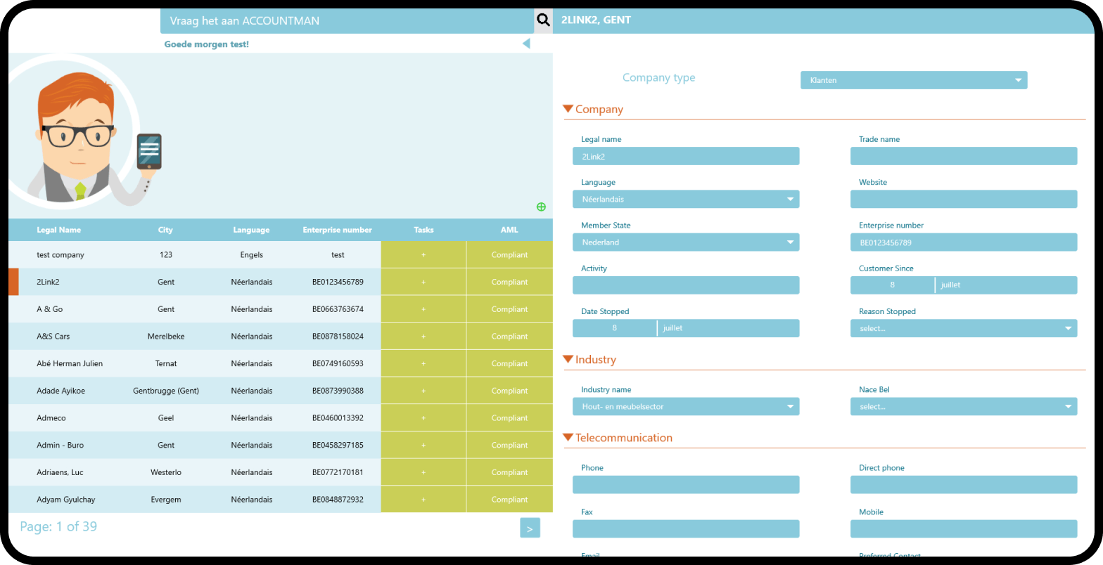Select the Adriaens, Luc row
This screenshot has width=1103, height=565.
[281, 472]
